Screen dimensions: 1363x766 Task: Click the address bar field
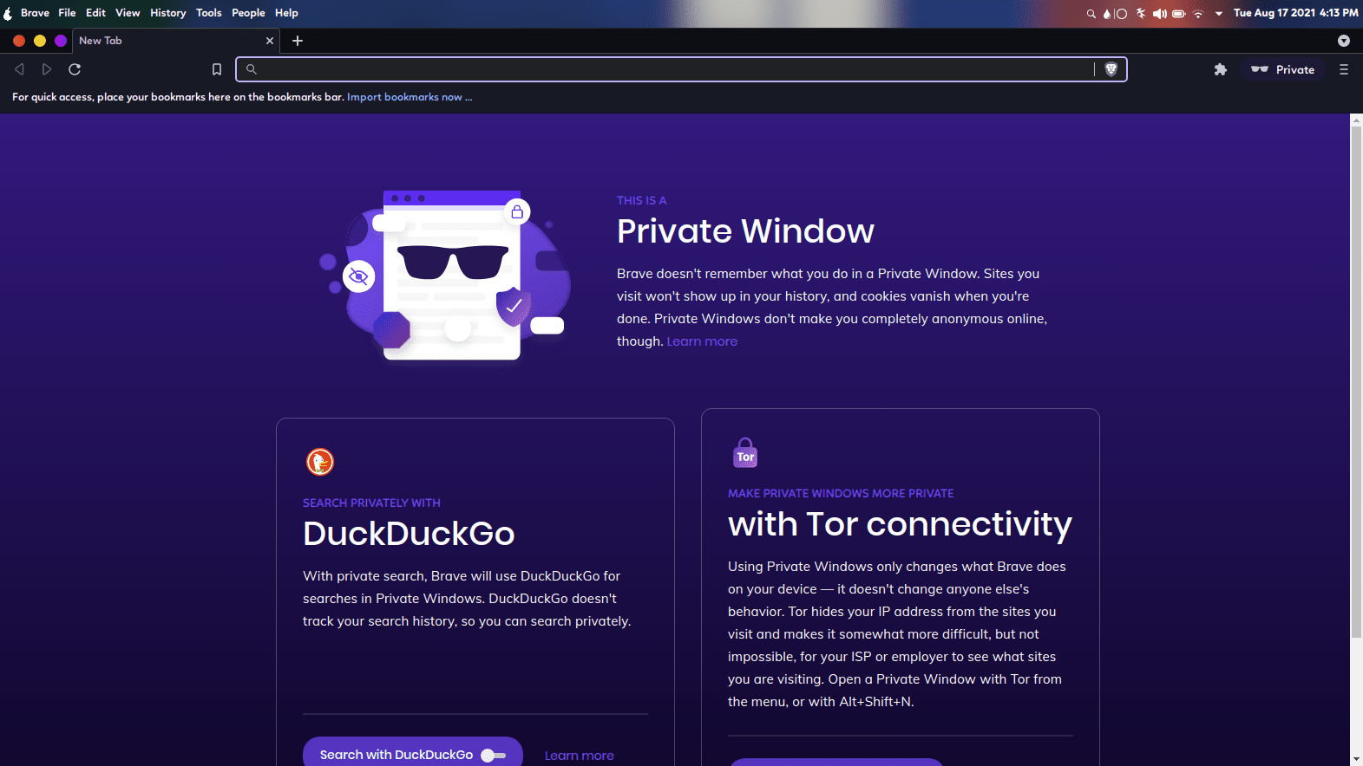[681, 69]
